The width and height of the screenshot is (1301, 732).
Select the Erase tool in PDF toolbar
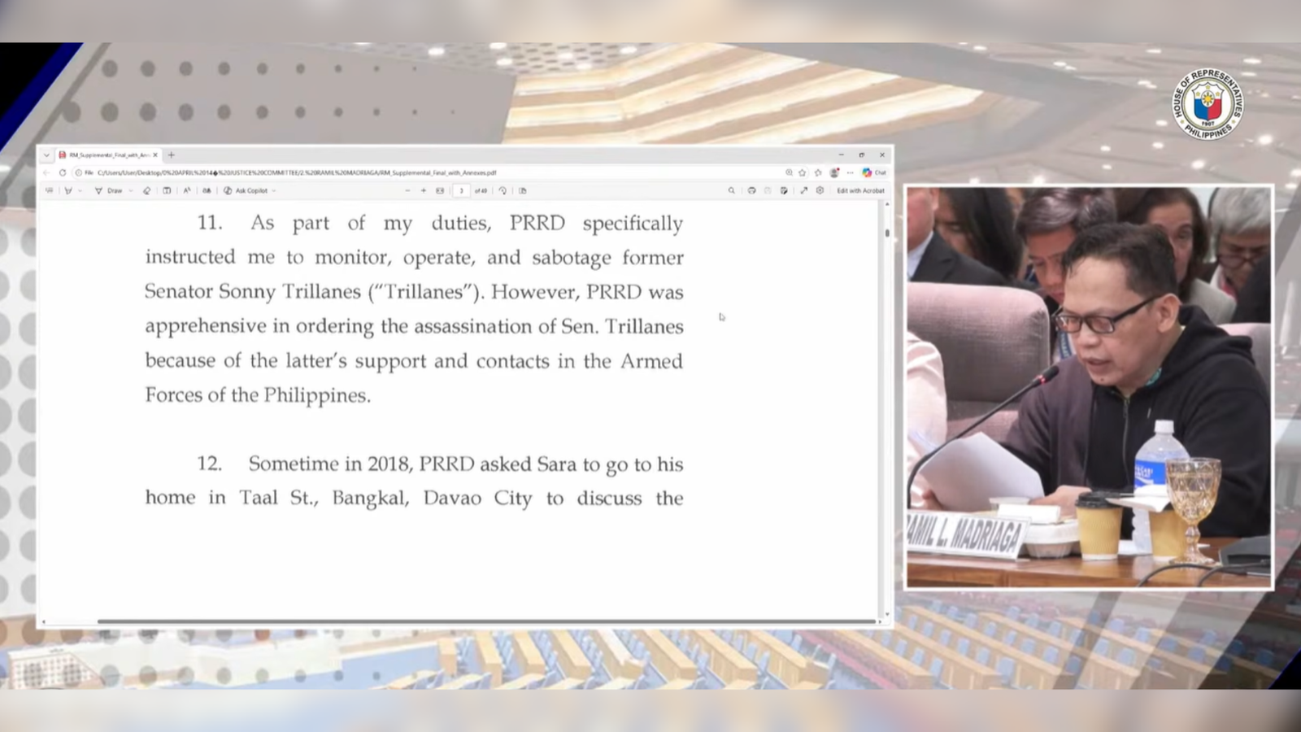click(146, 190)
